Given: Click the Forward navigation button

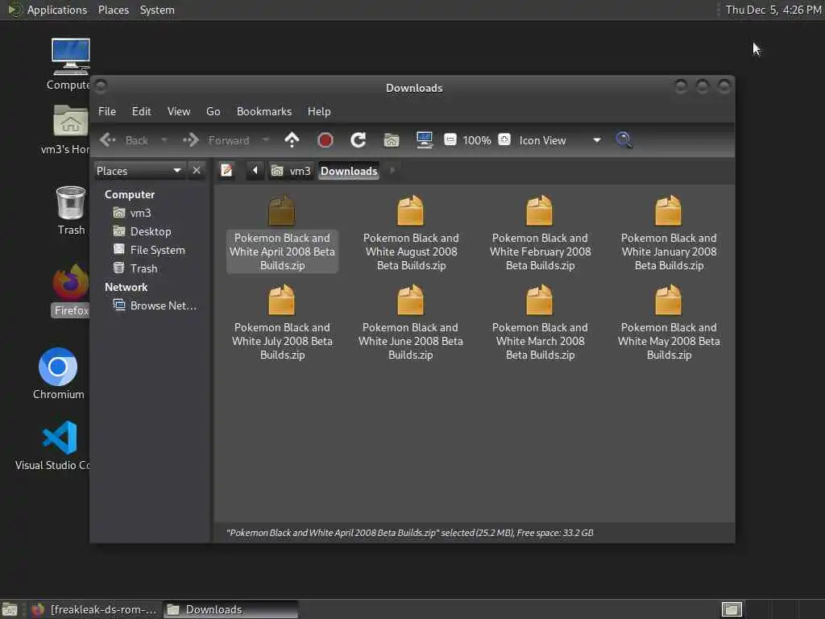Looking at the screenshot, I should pos(216,140).
